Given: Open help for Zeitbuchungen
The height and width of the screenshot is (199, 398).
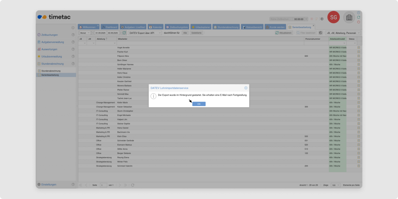Looking at the screenshot, I should pos(73,35).
